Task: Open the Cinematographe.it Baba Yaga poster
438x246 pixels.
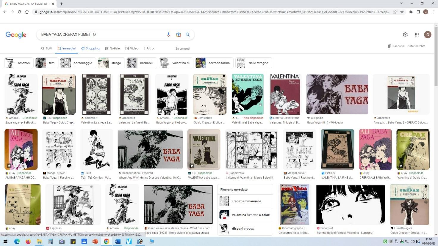Action: 295,204
